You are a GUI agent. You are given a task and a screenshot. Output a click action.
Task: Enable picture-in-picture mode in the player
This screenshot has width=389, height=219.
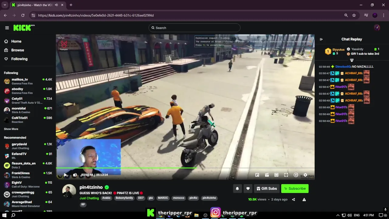coord(257,175)
